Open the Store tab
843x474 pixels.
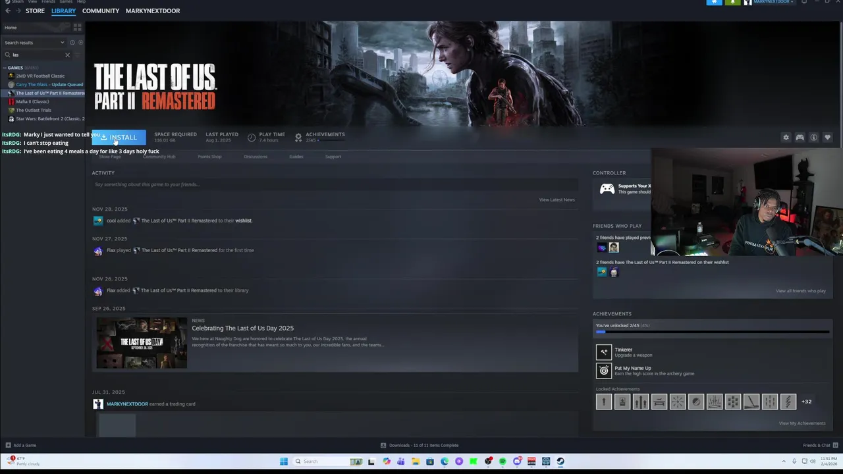(x=35, y=11)
